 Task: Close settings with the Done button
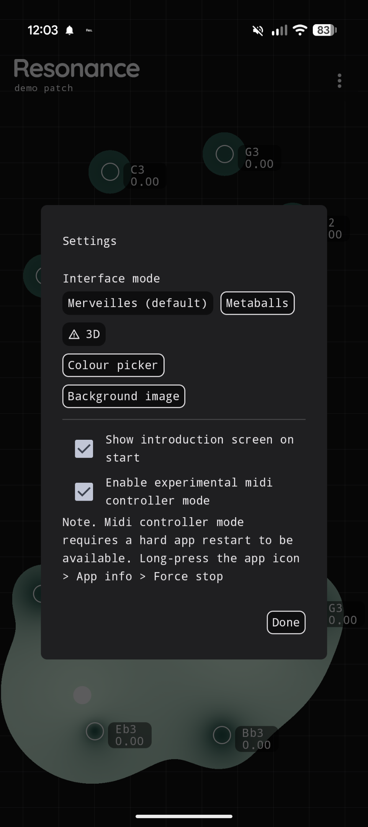[x=286, y=622]
